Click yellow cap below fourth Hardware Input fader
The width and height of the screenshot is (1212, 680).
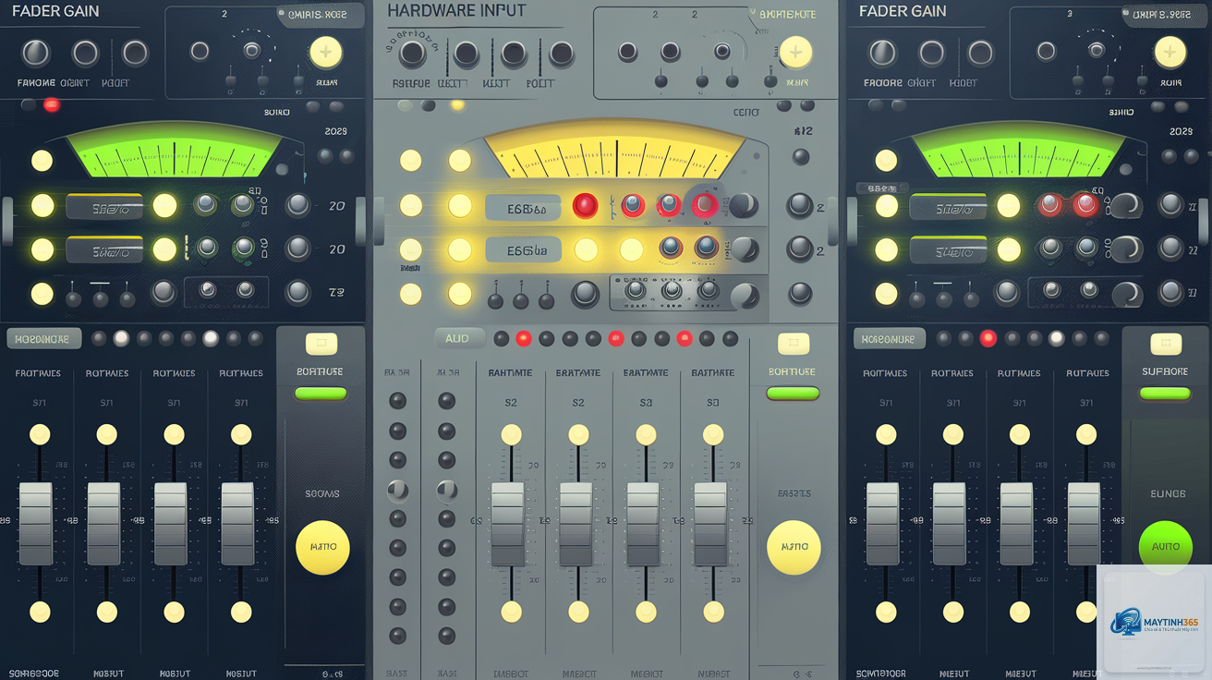[713, 612]
